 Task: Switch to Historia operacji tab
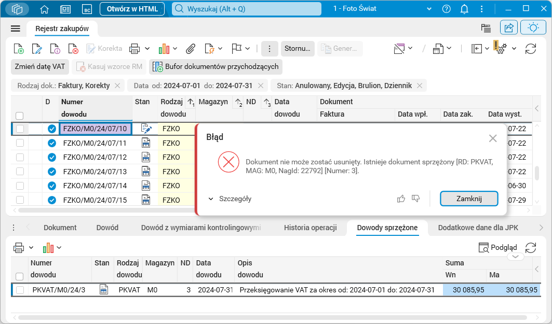[x=311, y=228]
